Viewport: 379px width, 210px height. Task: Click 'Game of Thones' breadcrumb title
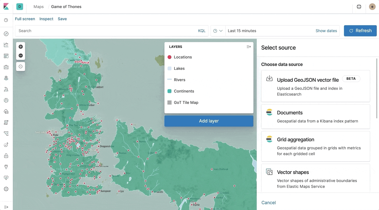point(66,7)
